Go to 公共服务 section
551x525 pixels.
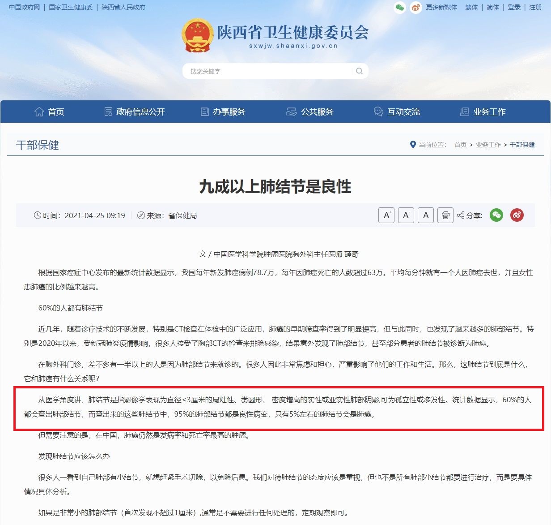point(310,112)
